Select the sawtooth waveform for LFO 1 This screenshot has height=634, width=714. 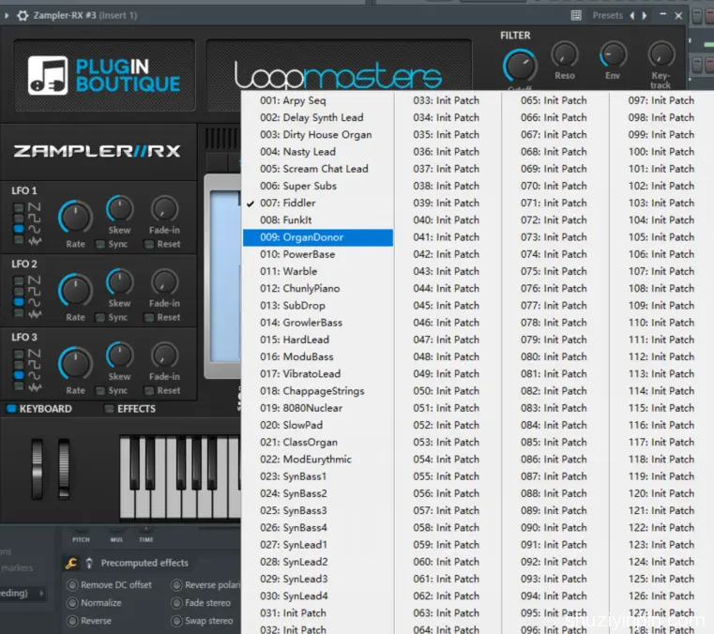click(19, 206)
